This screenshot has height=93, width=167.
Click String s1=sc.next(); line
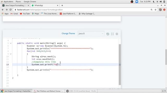(44, 57)
